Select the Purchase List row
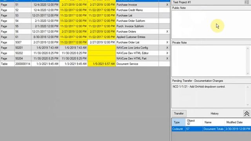 [x=85, y=16]
